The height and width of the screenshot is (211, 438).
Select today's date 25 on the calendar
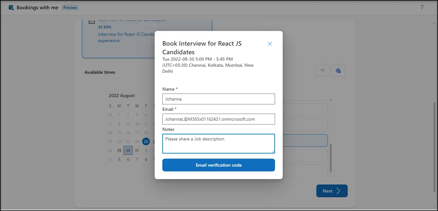pos(146,141)
